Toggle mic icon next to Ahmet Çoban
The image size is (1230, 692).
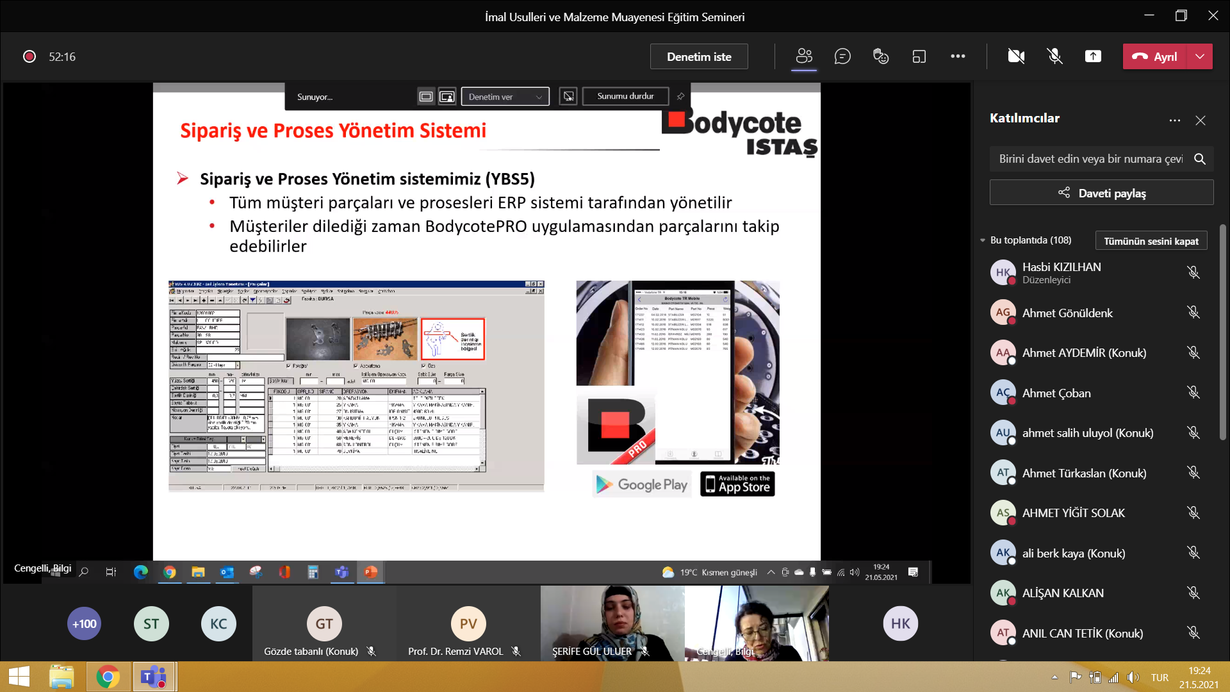1193,392
